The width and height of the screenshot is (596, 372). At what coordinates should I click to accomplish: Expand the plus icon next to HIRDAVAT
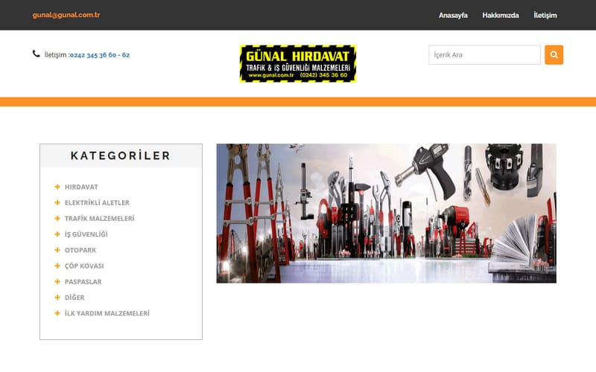[57, 187]
